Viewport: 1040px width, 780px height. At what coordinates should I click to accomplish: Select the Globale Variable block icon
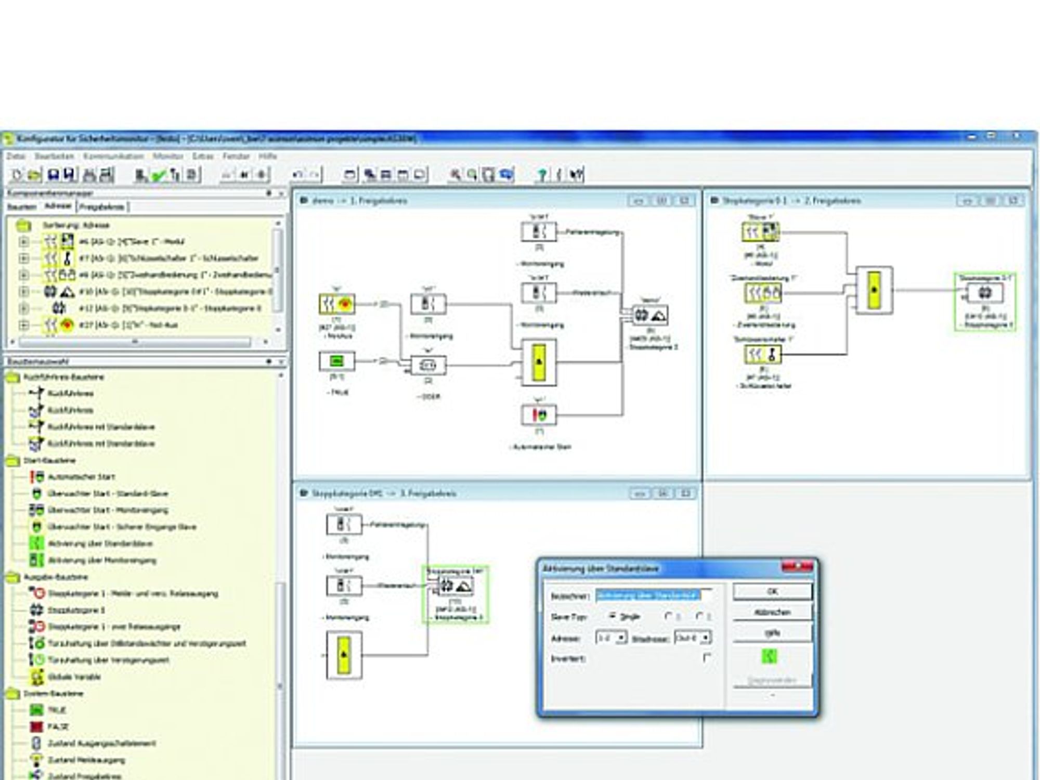(x=36, y=677)
